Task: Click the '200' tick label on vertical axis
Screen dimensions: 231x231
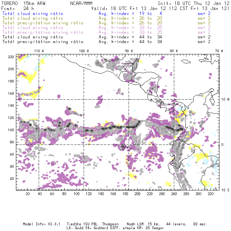Action: 11,69
